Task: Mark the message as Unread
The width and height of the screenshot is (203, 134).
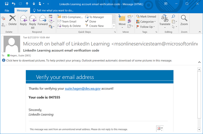Action: click(146, 16)
